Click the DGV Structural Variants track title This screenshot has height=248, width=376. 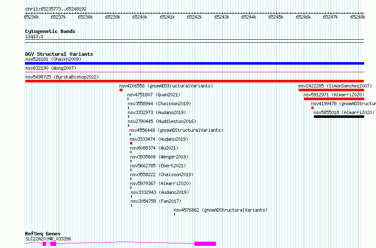click(59, 54)
